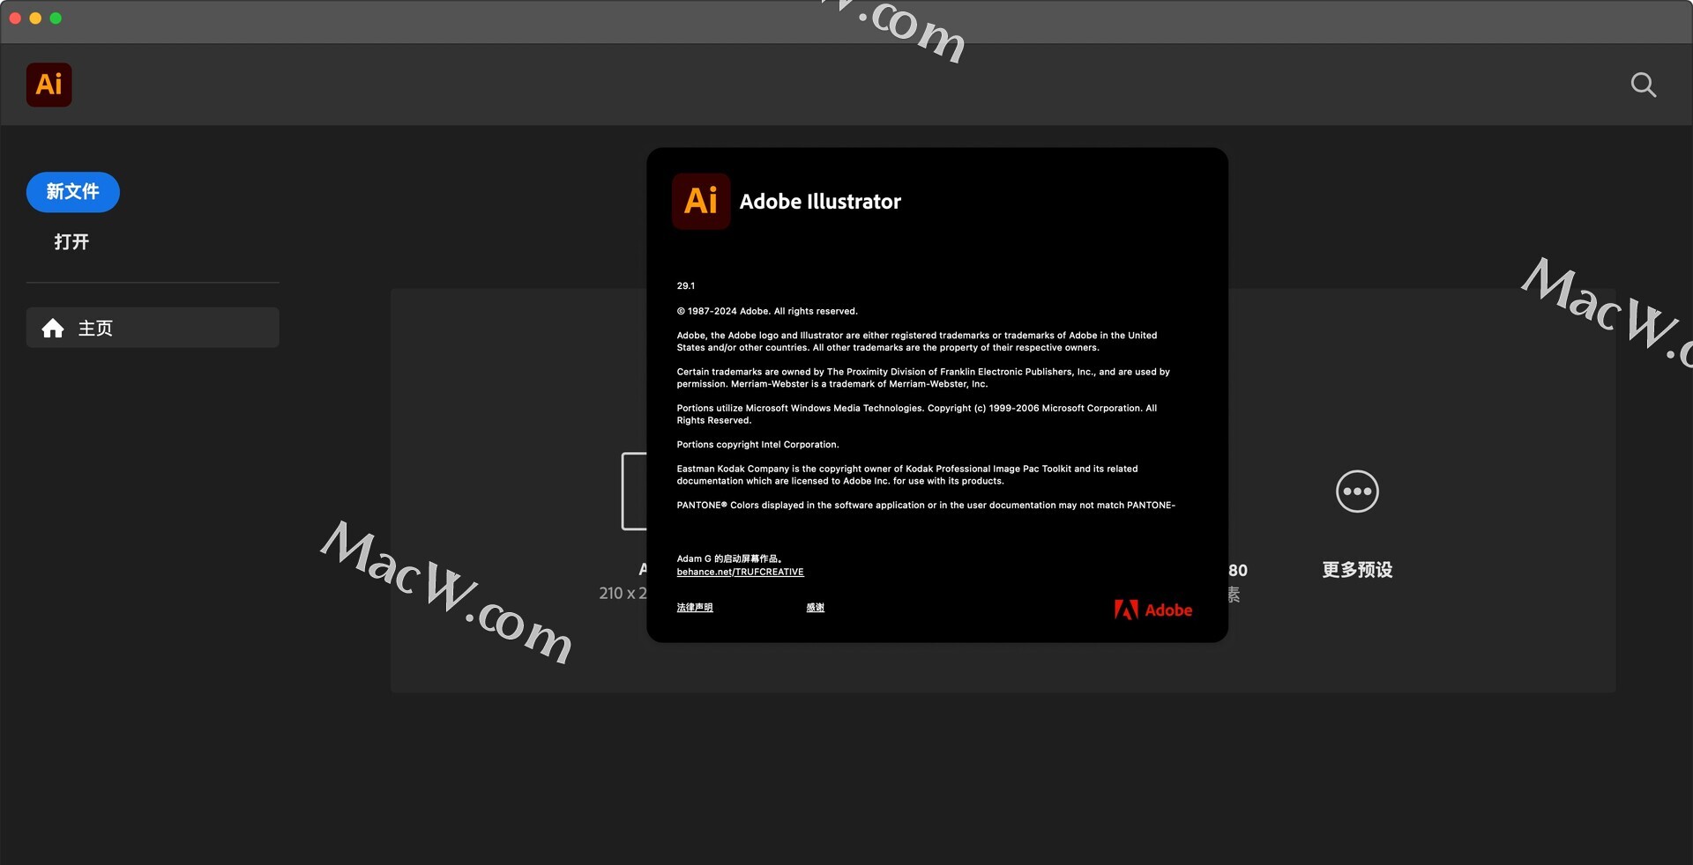Click the 新文件 new file button
The width and height of the screenshot is (1693, 865).
(73, 192)
